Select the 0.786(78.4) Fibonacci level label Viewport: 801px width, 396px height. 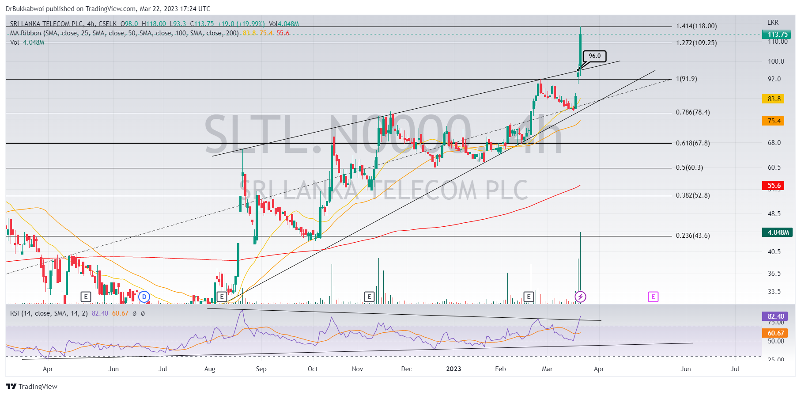[693, 112]
